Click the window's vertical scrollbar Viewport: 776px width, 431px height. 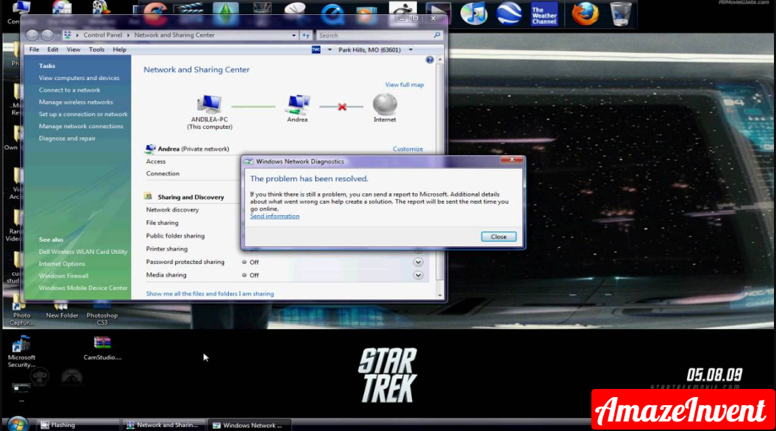(440, 172)
